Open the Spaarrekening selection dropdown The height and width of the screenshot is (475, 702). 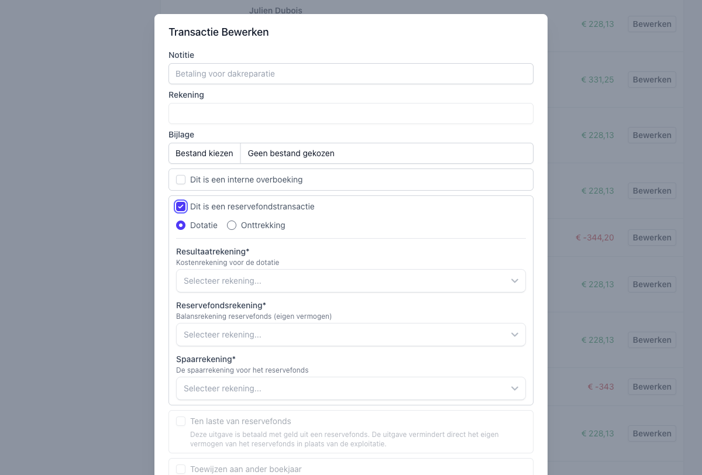350,388
